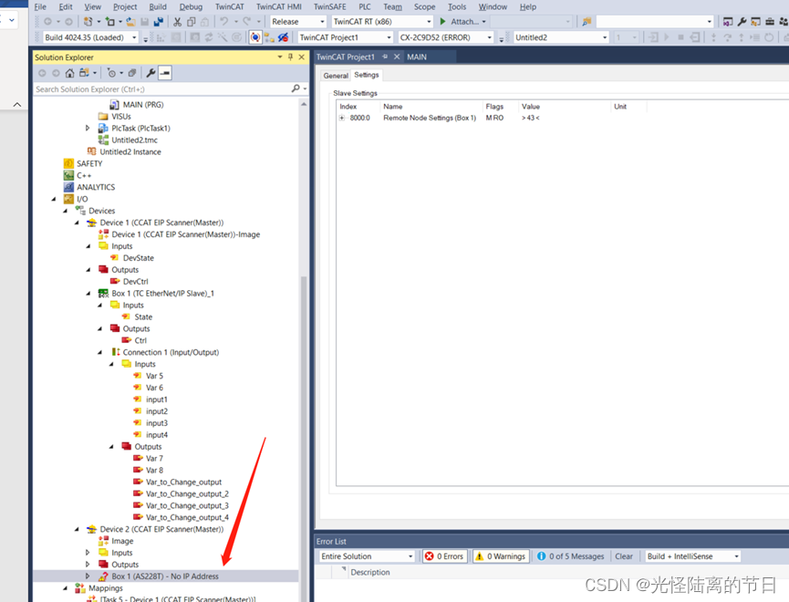Collapse the I/O tree node
Viewport: 789px width, 602px height.
53,199
